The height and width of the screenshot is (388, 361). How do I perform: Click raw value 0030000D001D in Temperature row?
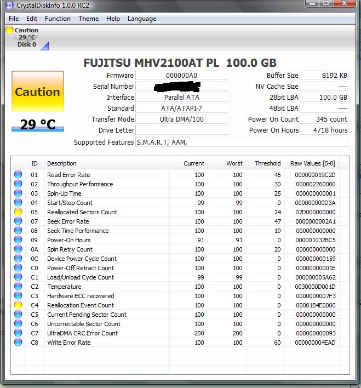(315, 287)
